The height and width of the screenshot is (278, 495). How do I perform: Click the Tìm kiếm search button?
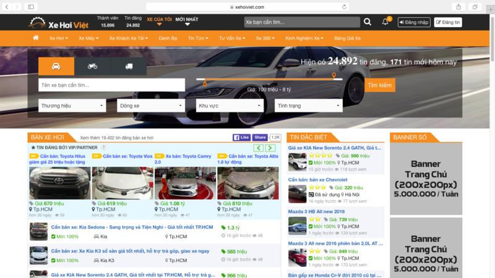379,85
